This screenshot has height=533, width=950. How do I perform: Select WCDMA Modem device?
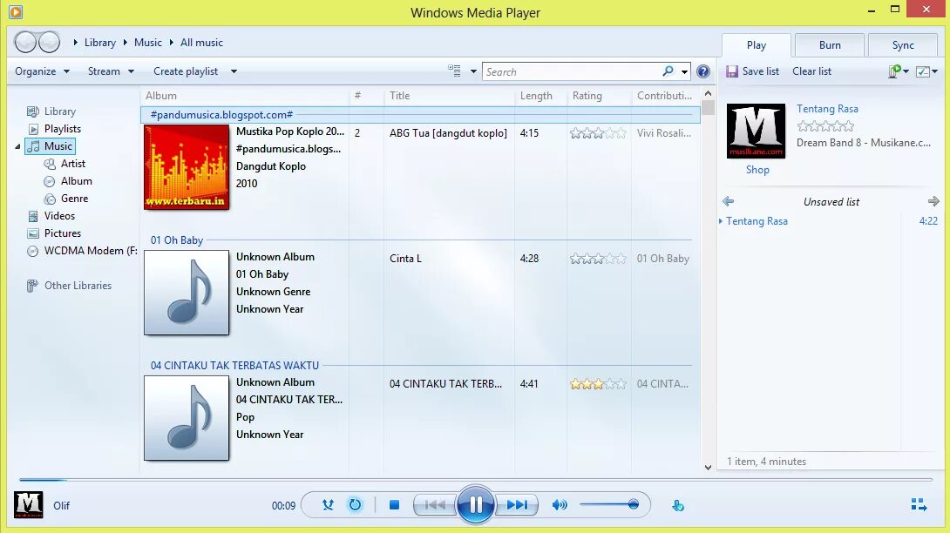pyautogui.click(x=91, y=251)
